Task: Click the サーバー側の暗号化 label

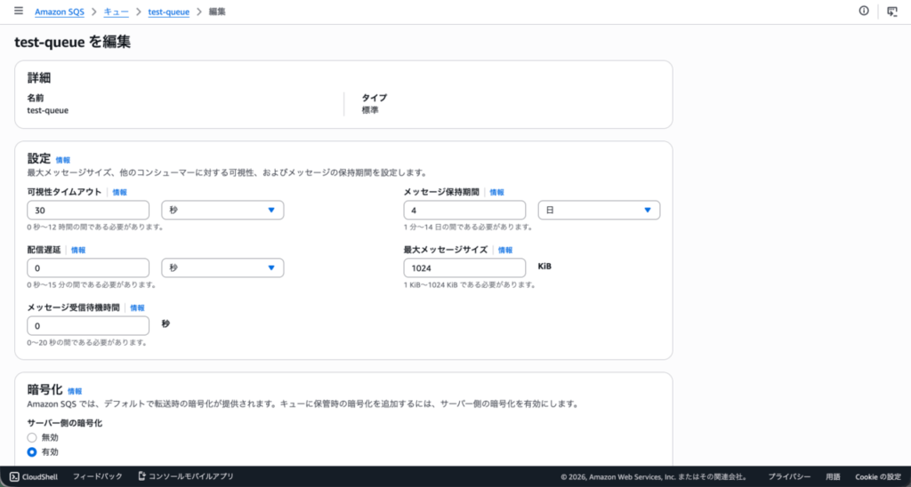Action: (64, 423)
